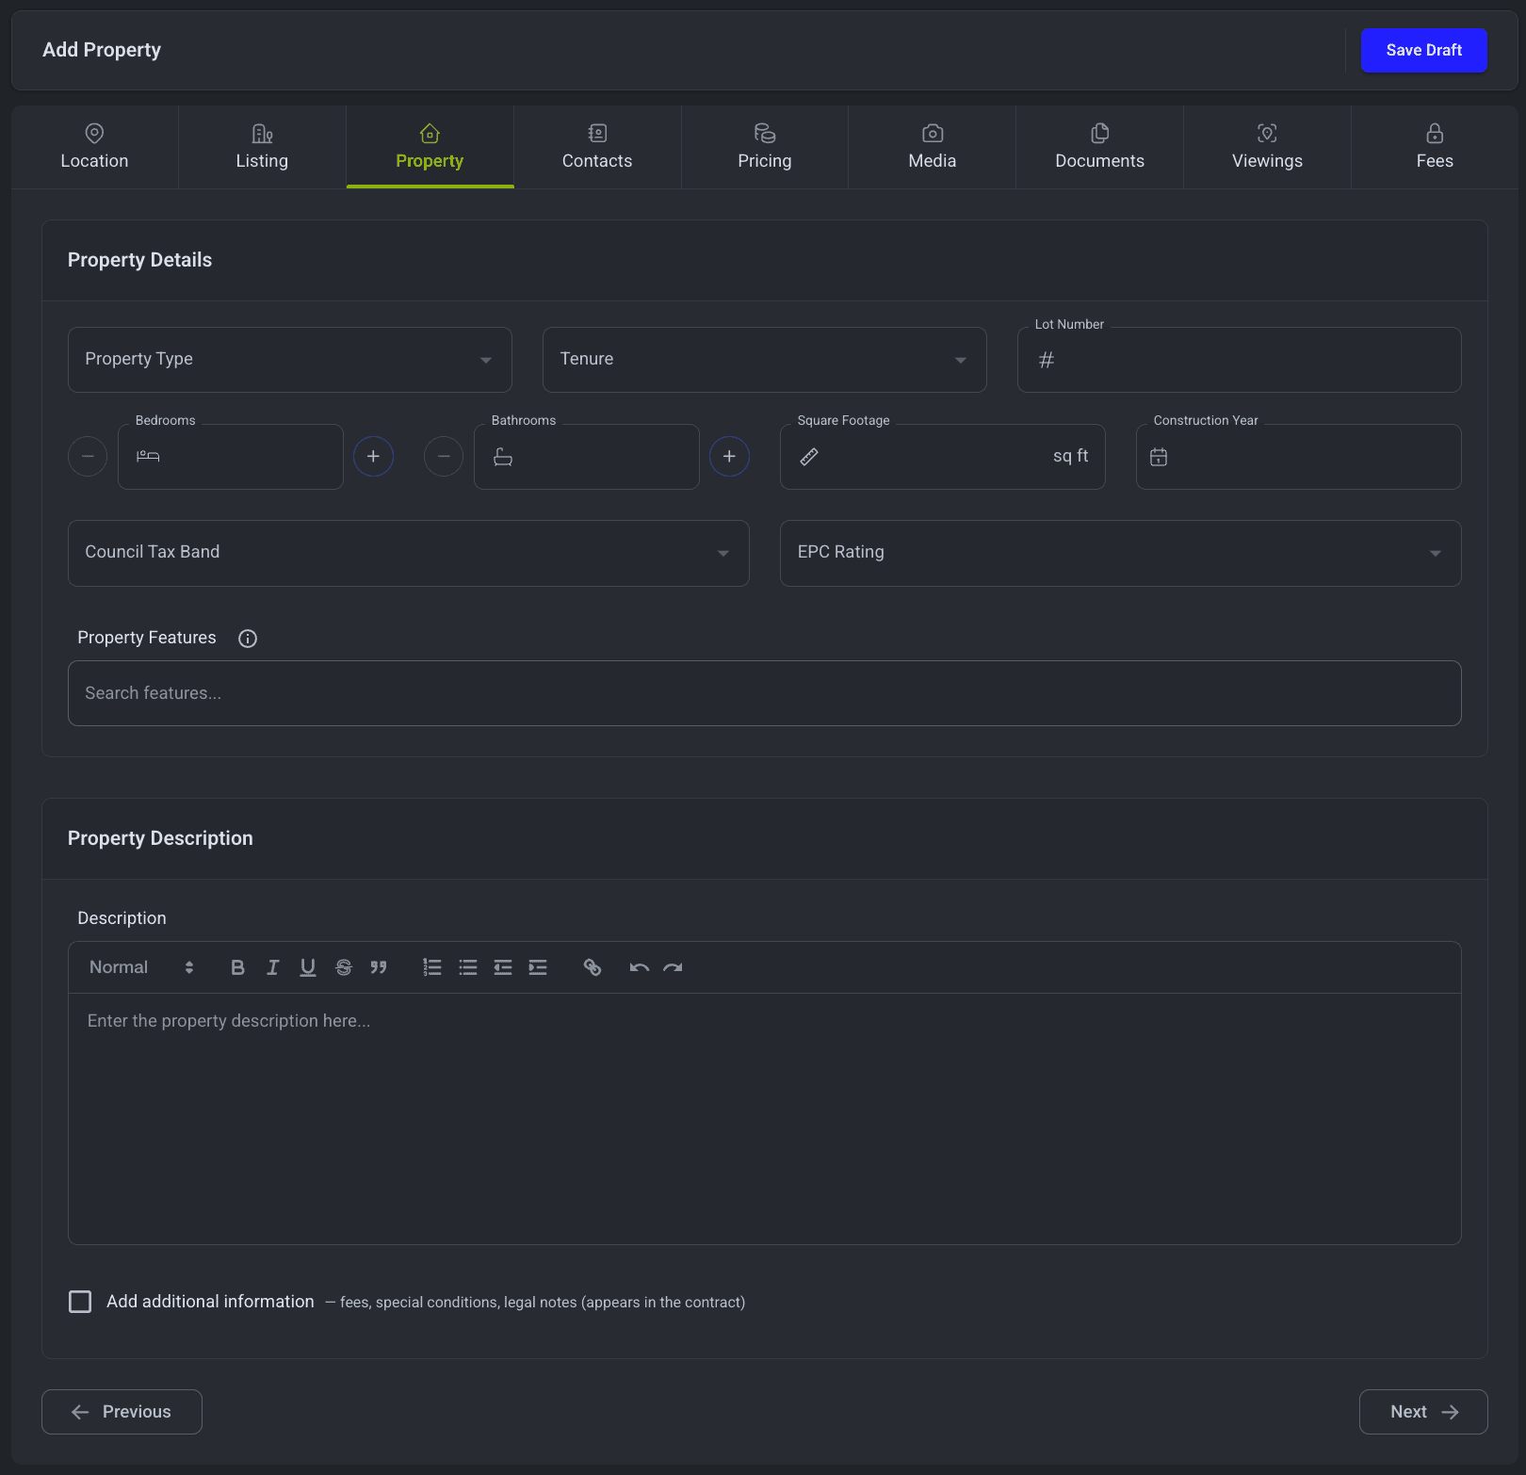Click the Add Property page title
1526x1475 pixels.
[x=102, y=50]
